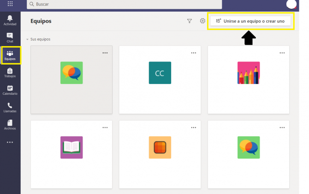309x194 pixels.
Task: Open the app launcher waffle icon
Action: (x=10, y=4)
